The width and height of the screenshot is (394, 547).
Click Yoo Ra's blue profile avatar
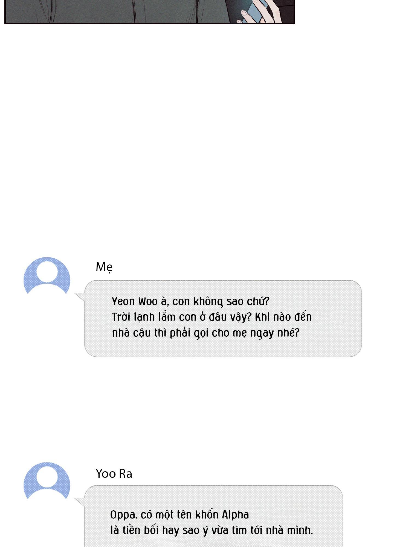pos(47,481)
